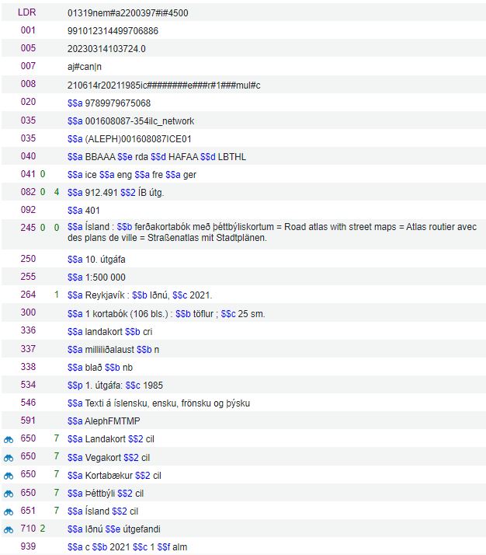This screenshot has height=555, width=486.
Task: Click binoculars icon beside 710 Iðnú field
Action: tap(9, 530)
